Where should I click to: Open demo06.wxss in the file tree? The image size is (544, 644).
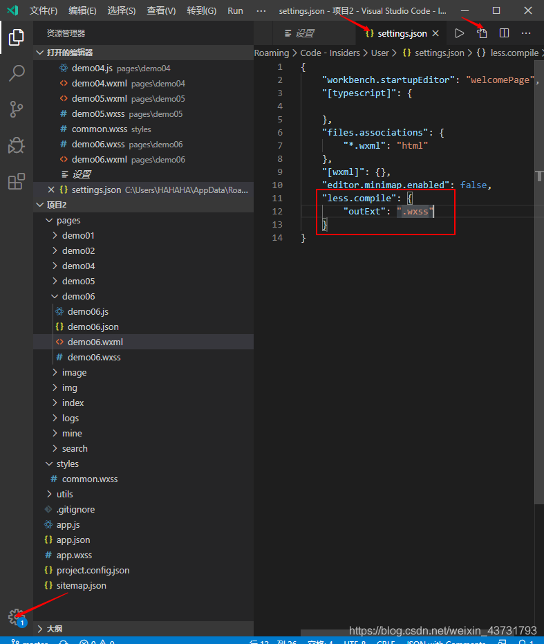tap(143, 358)
